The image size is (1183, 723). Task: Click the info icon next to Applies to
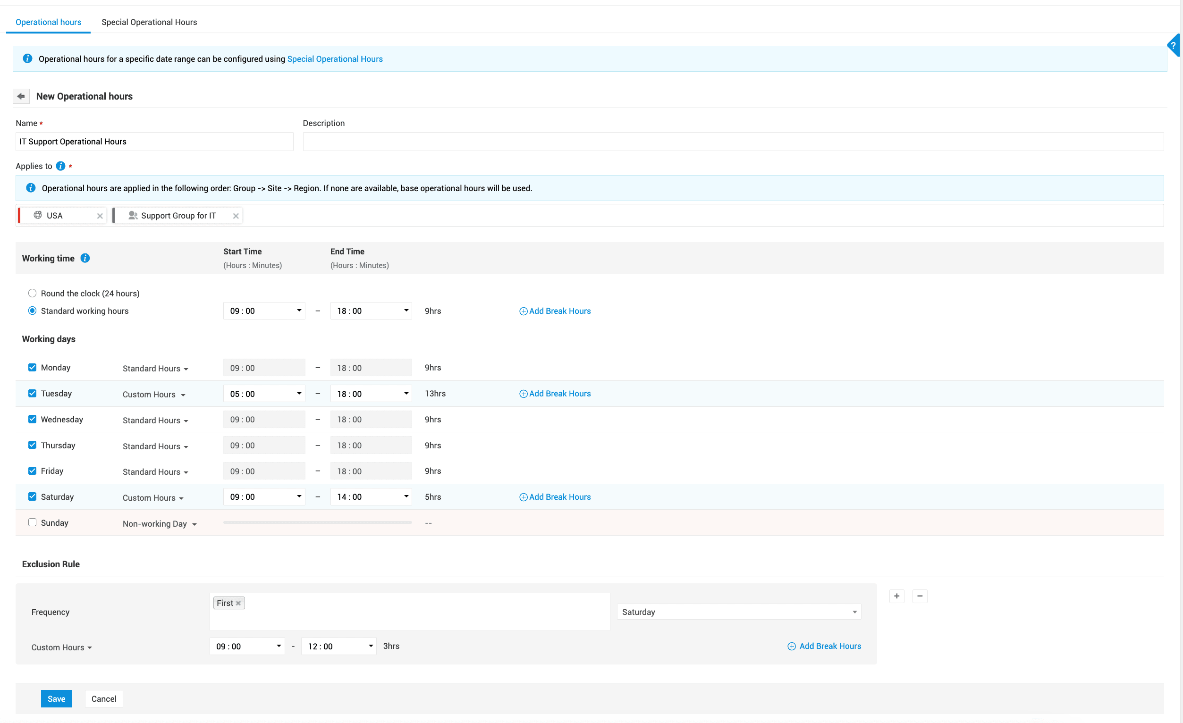click(x=60, y=166)
